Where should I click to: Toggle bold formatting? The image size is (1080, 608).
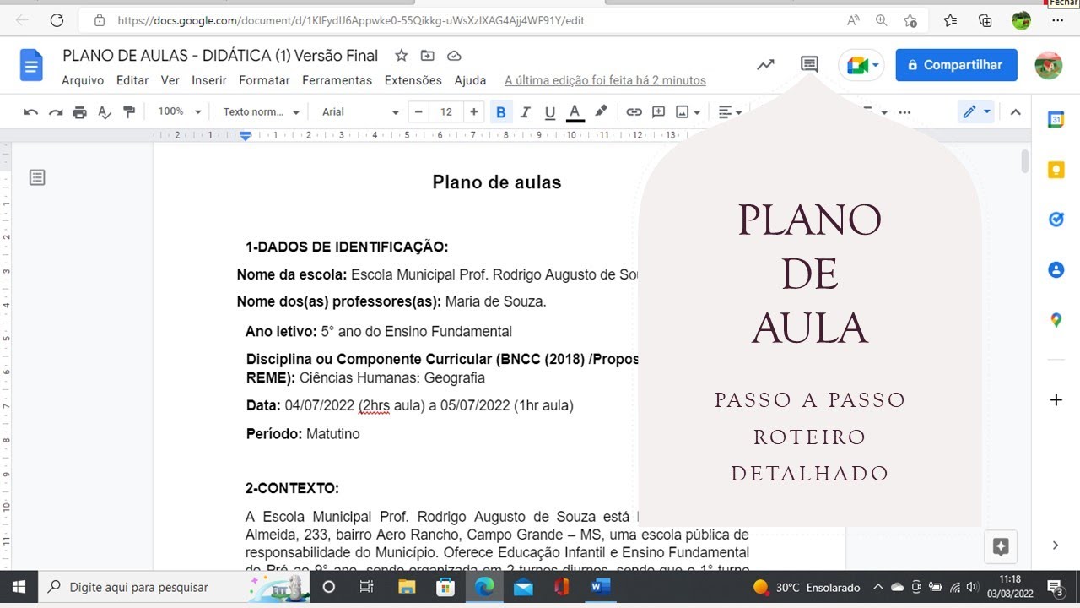tap(501, 111)
